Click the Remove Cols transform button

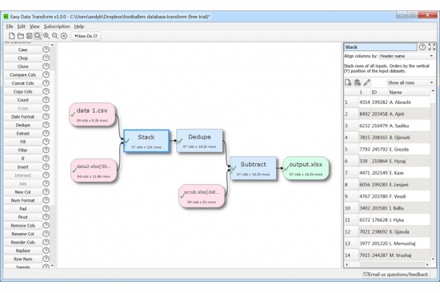click(23, 226)
